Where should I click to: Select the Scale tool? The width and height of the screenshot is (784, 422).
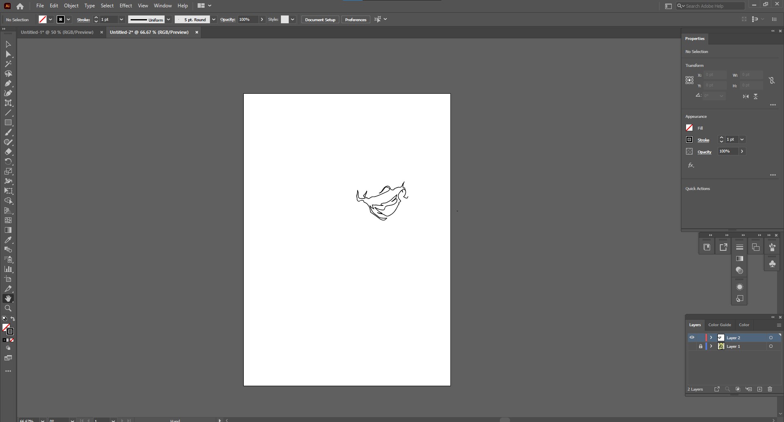[x=8, y=172]
